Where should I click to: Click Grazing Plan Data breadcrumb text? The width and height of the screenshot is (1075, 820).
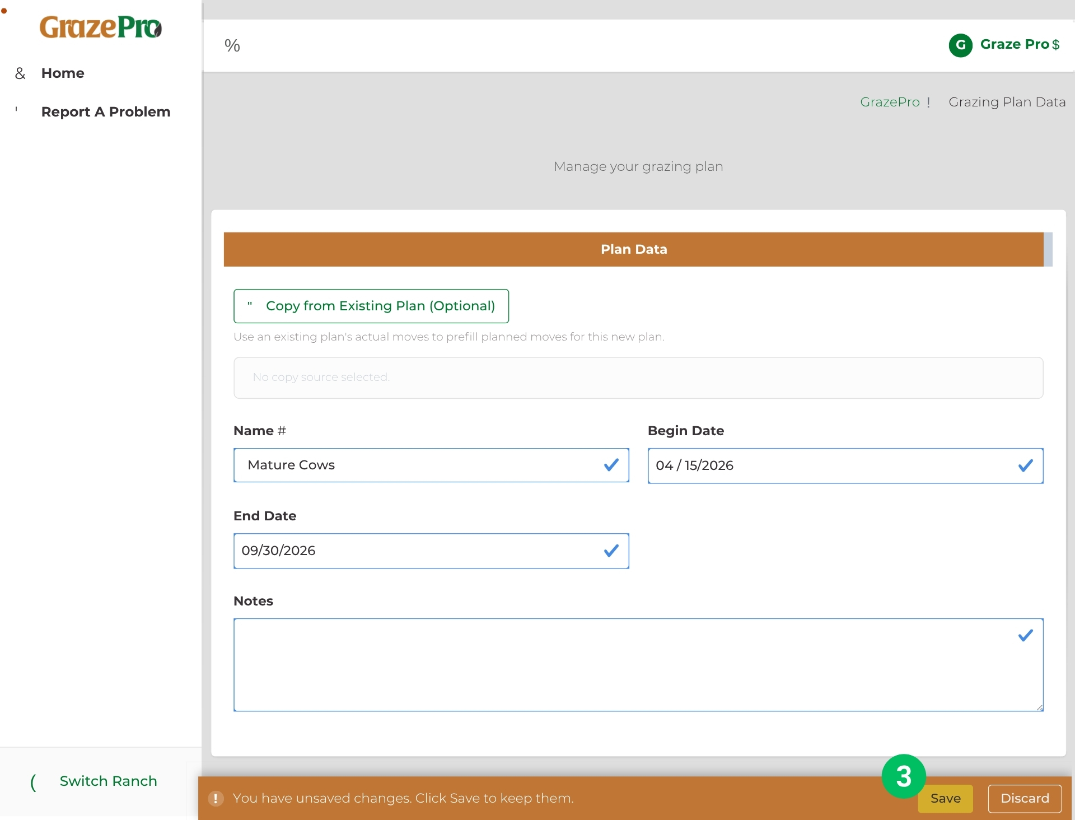(x=1007, y=102)
